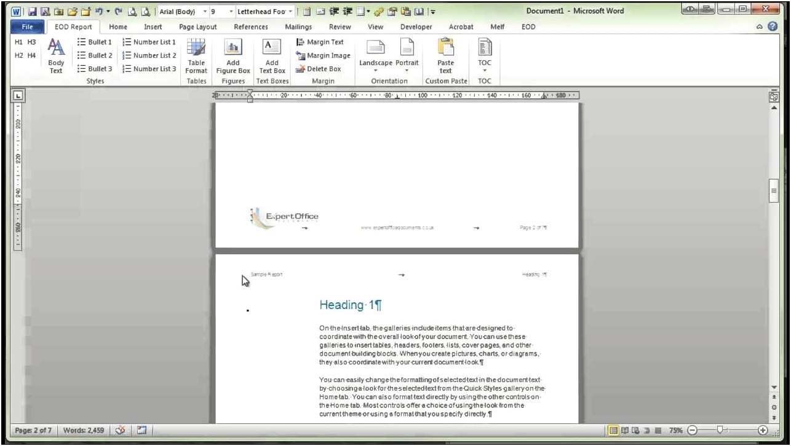Insert Margin Text
Image resolution: width=791 pixels, height=446 pixels.
320,42
